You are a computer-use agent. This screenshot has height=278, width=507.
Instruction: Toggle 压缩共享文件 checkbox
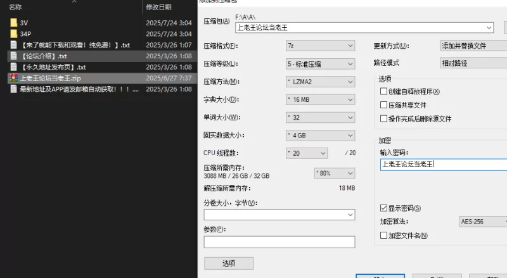[383, 105]
